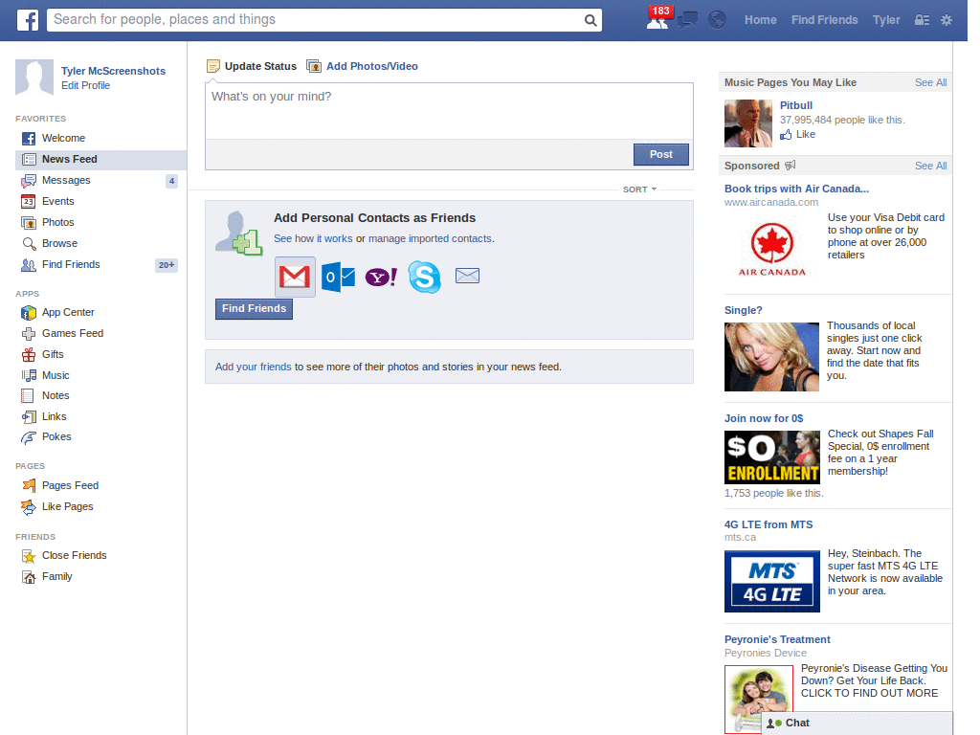Click the Close Friends star icon
This screenshot has width=980, height=735.
(x=28, y=556)
